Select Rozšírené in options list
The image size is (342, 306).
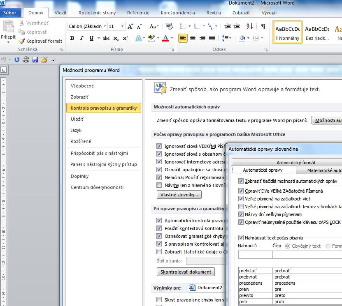tap(81, 141)
